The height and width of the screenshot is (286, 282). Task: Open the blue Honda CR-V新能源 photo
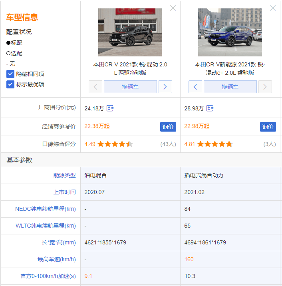click(x=230, y=32)
